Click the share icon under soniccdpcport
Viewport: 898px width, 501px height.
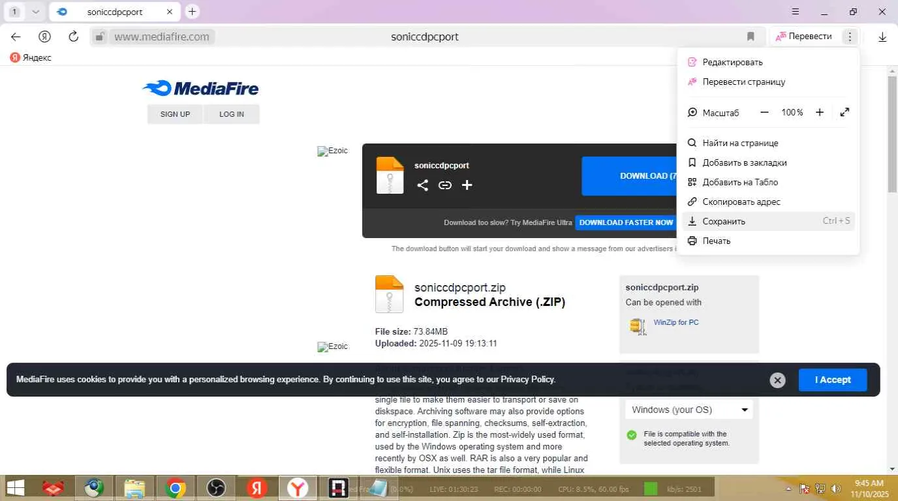pyautogui.click(x=423, y=185)
